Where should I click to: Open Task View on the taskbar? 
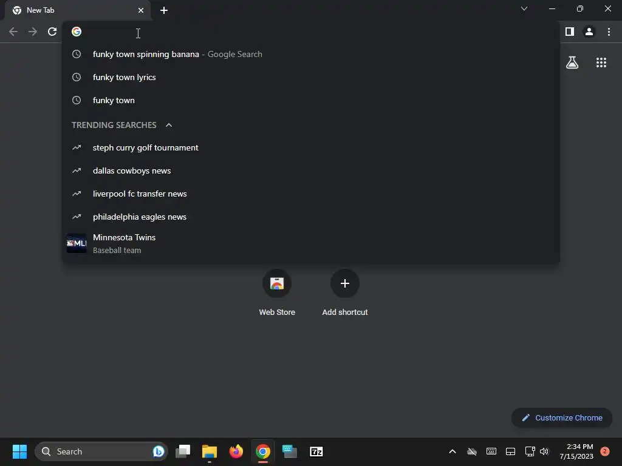click(x=183, y=451)
